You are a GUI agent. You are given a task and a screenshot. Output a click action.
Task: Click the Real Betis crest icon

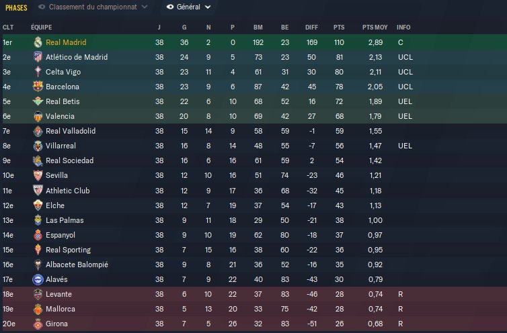[x=38, y=101]
